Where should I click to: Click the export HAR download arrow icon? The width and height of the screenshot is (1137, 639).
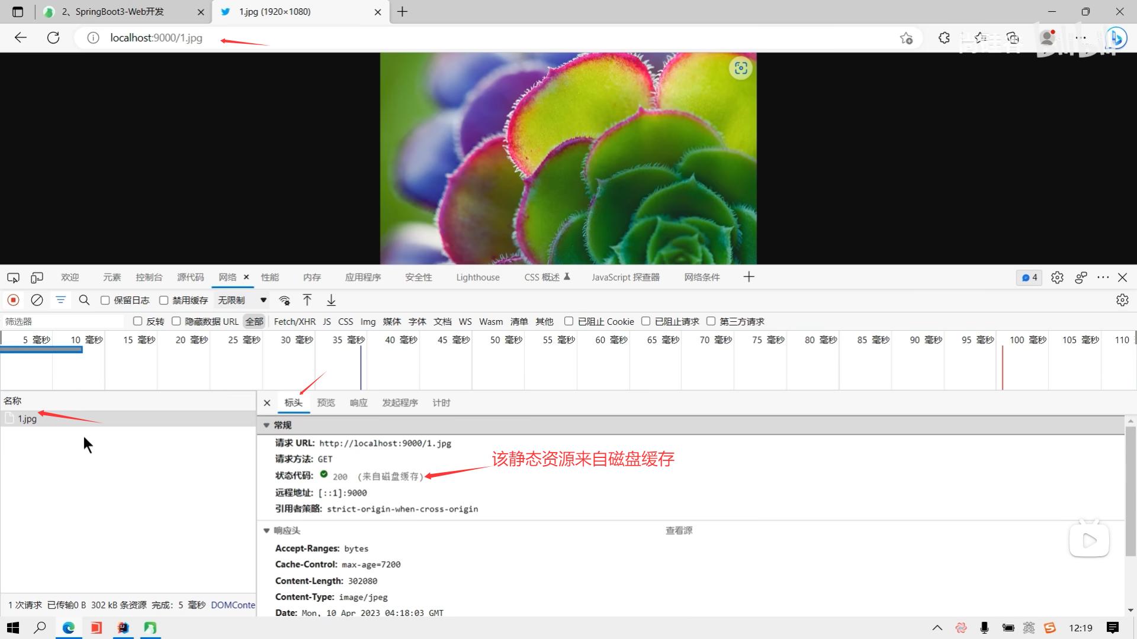pos(331,301)
